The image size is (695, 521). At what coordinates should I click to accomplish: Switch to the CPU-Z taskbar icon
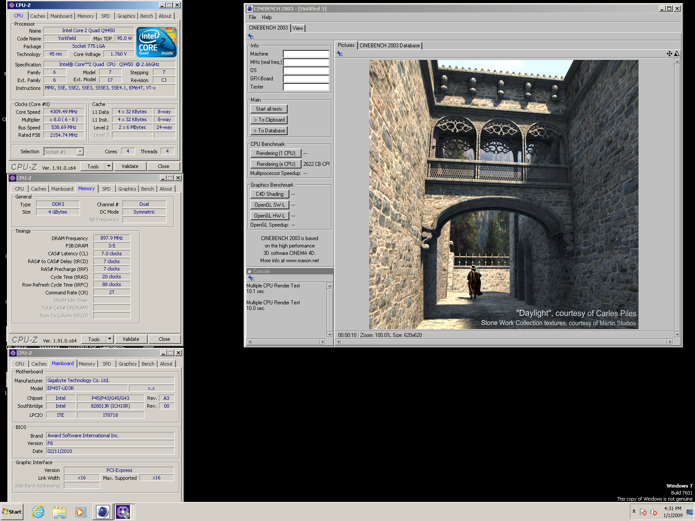(x=123, y=512)
